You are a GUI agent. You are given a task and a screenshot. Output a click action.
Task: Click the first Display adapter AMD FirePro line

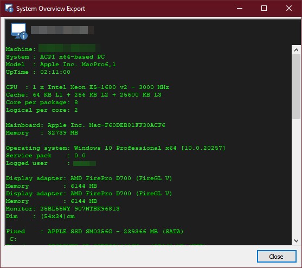coord(89,178)
